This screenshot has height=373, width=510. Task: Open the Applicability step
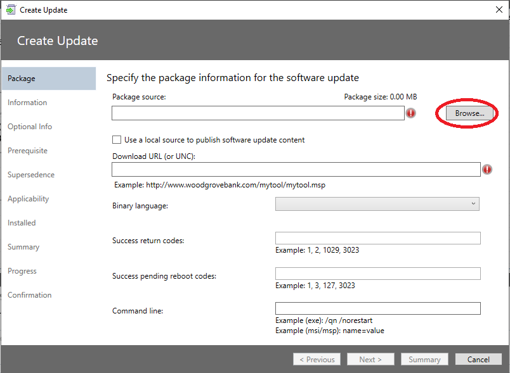click(x=29, y=199)
